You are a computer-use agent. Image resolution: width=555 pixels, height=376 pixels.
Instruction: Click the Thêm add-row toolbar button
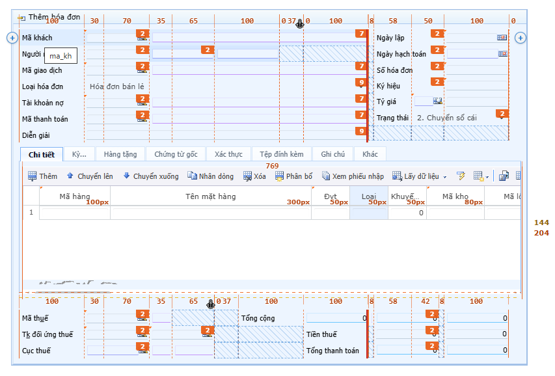tap(42, 176)
